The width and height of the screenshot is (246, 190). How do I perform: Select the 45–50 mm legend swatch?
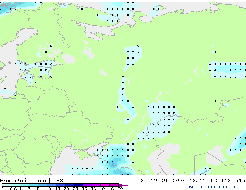(114, 185)
